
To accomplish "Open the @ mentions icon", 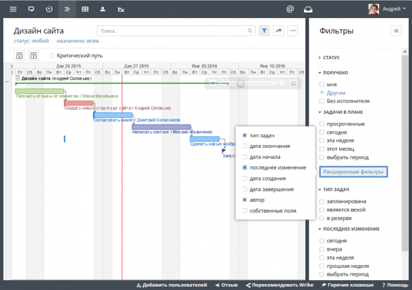I will coord(290,9).
